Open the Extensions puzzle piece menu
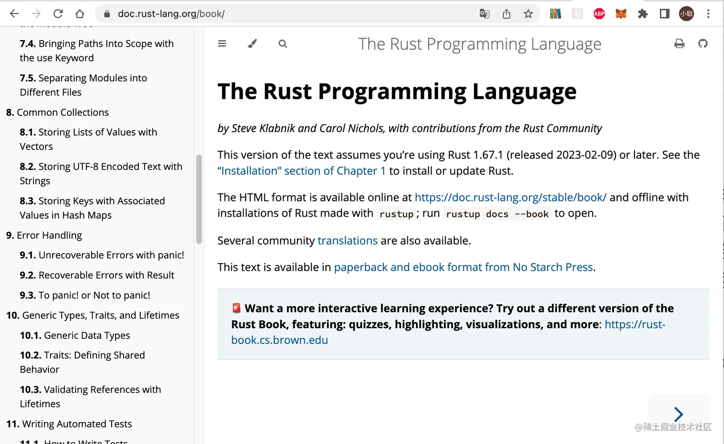The width and height of the screenshot is (724, 444). pos(643,14)
